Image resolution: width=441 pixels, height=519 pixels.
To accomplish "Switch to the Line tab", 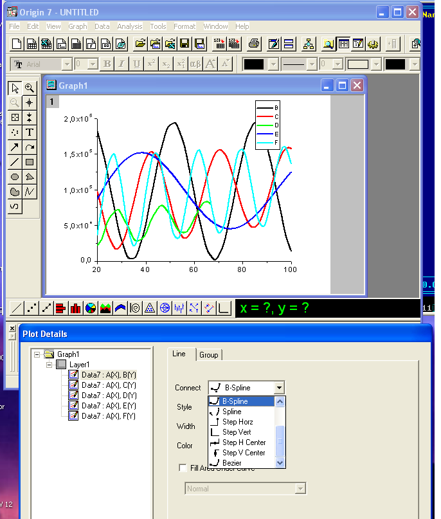I will click(179, 354).
